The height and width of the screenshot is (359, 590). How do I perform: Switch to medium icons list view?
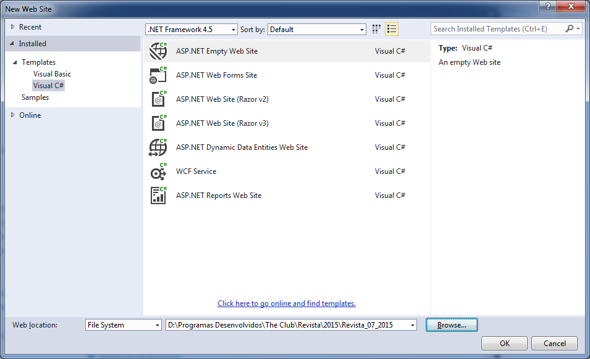(x=392, y=29)
